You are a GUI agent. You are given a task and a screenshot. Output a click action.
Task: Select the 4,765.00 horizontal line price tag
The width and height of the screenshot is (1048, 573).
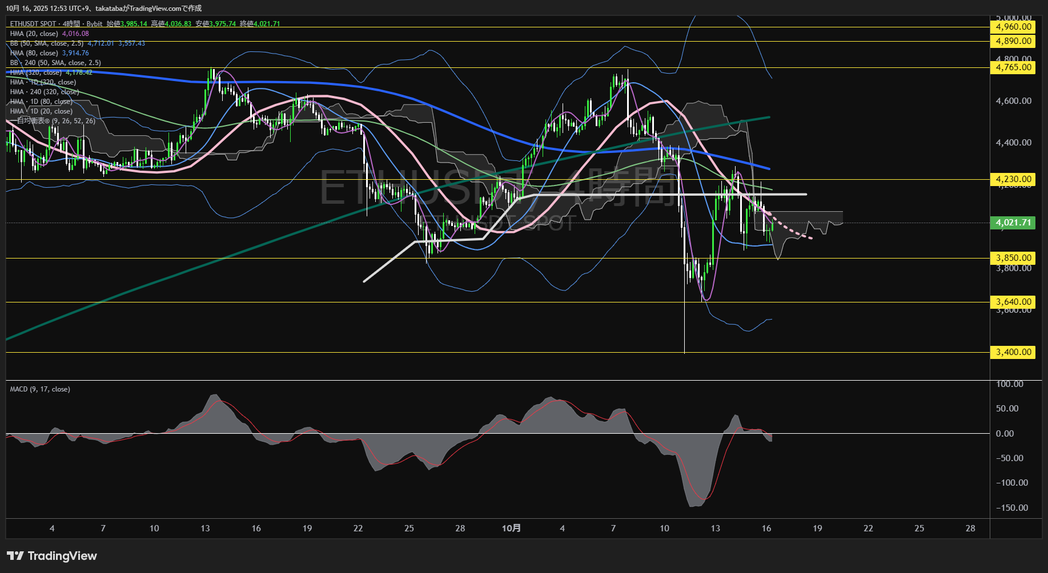pos(1013,67)
